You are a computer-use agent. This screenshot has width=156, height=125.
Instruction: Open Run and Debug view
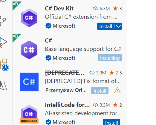pyautogui.click(x=3, y=43)
